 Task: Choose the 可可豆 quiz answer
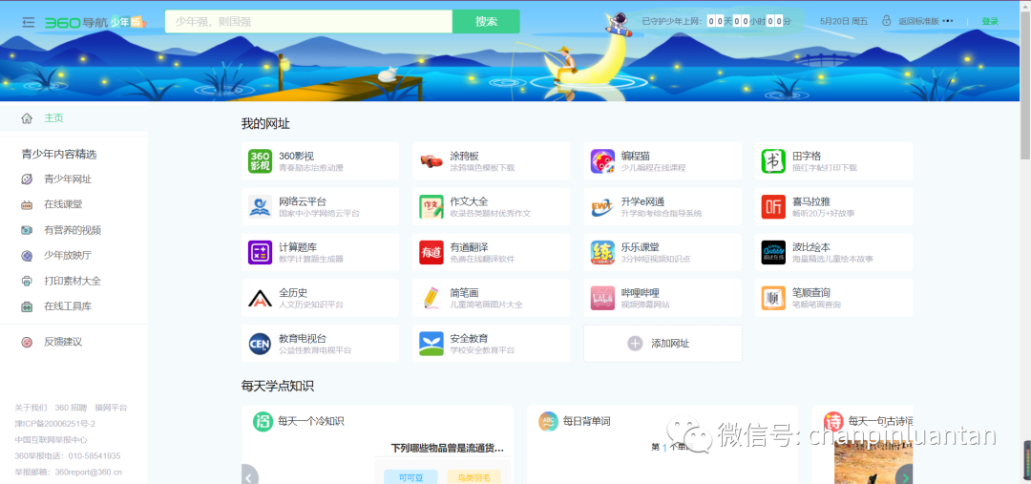410,476
